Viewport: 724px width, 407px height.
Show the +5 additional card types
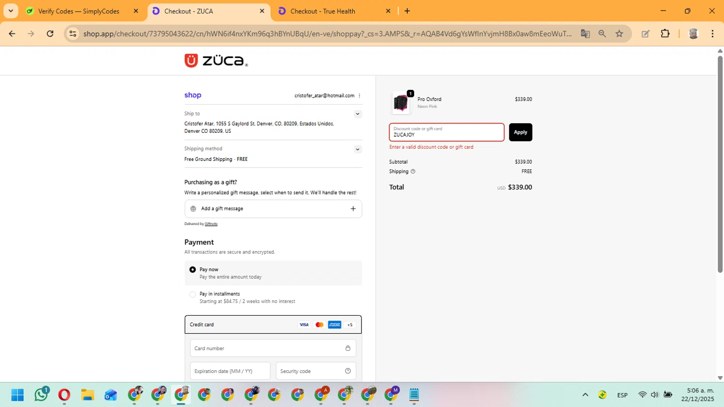pos(350,325)
